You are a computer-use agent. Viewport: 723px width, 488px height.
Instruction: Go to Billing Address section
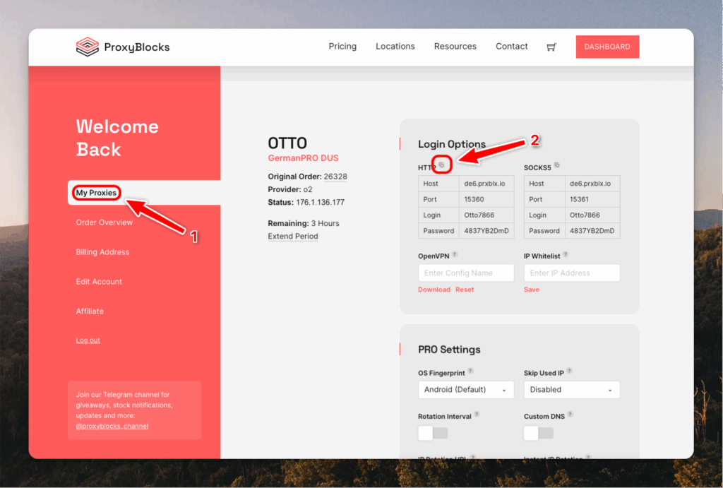[102, 252]
